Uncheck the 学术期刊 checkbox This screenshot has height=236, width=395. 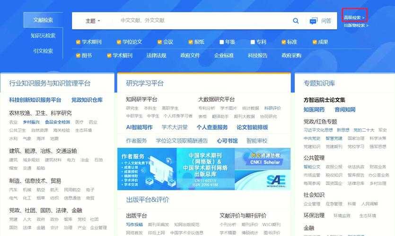78,42
